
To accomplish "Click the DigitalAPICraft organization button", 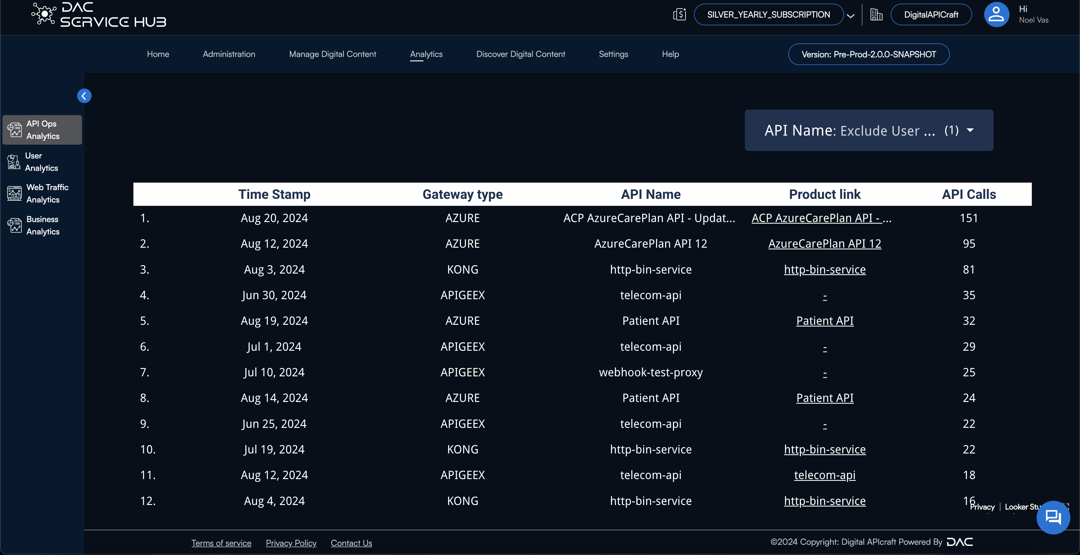I will pos(931,15).
